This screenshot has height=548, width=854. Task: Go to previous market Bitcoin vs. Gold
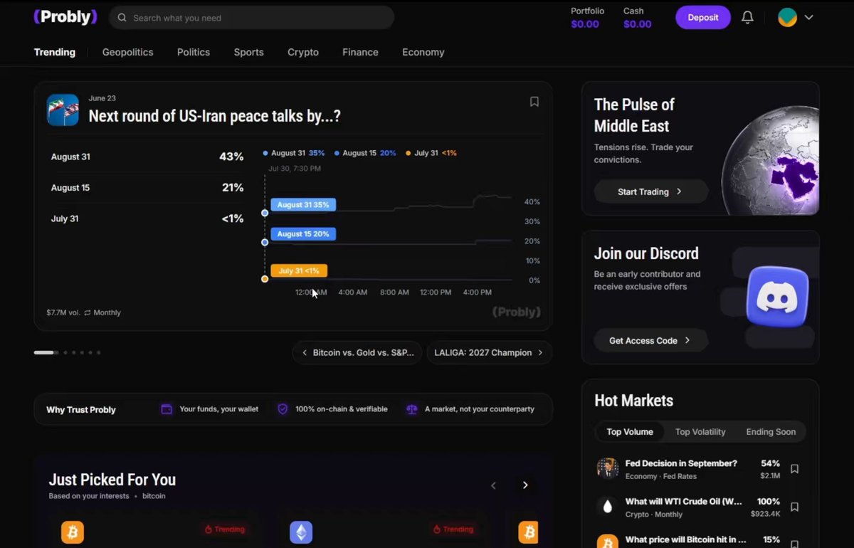[357, 352]
